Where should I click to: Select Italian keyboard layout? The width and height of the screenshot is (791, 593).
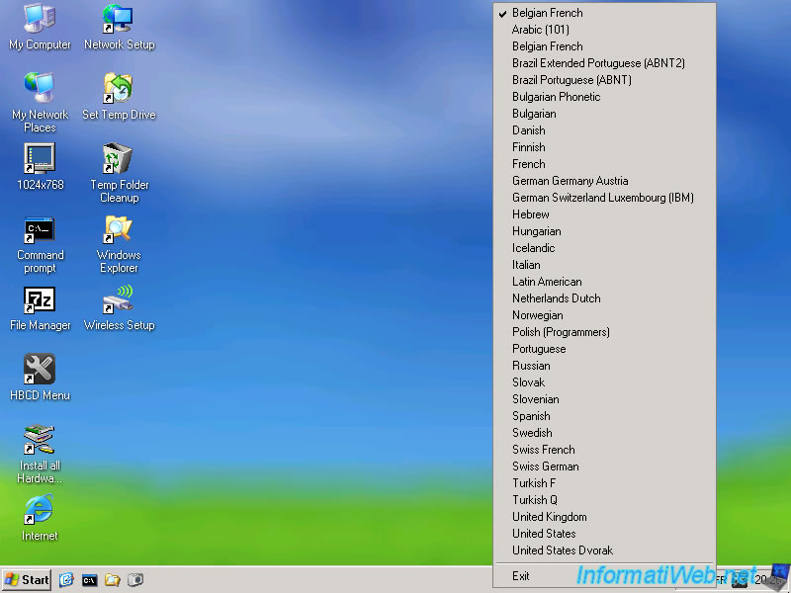point(604,265)
